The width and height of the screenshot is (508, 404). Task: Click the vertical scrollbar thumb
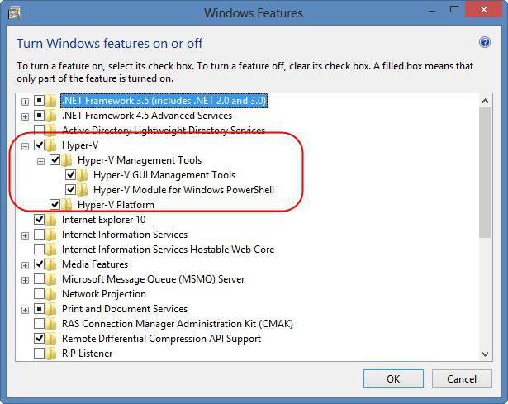(486, 165)
